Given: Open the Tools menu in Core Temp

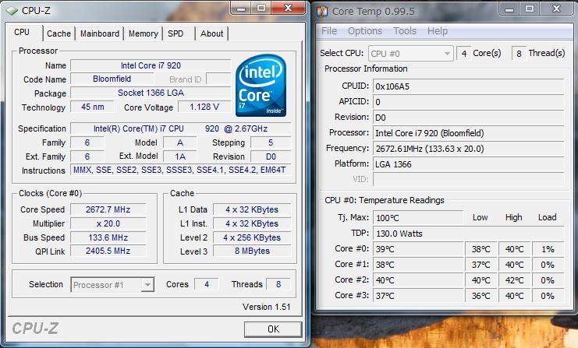Looking at the screenshot, I should pyautogui.click(x=404, y=31).
